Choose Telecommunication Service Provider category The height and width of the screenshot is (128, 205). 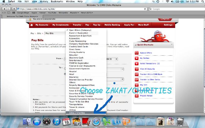pos(86,99)
